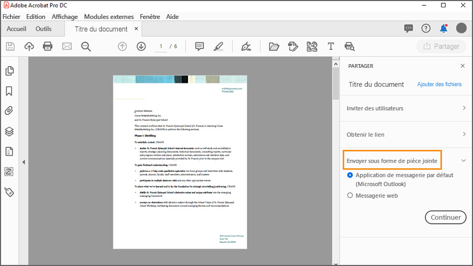This screenshot has height=266, width=473.
Task: Close the Titre du document tab
Action: [x=136, y=29]
